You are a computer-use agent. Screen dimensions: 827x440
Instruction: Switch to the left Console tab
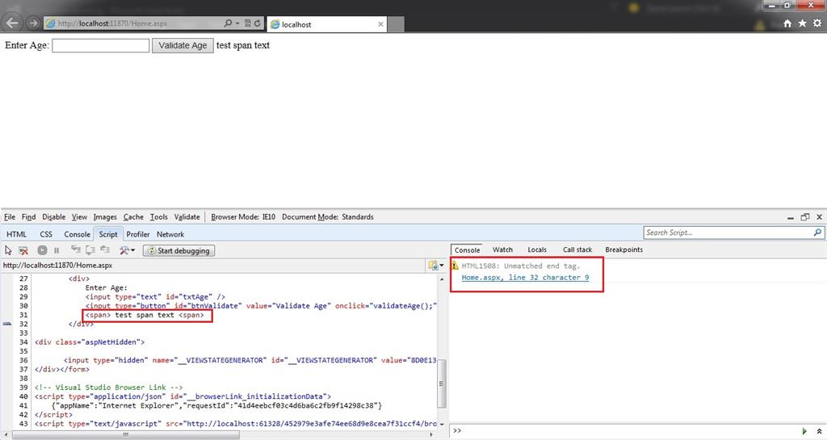tap(77, 234)
